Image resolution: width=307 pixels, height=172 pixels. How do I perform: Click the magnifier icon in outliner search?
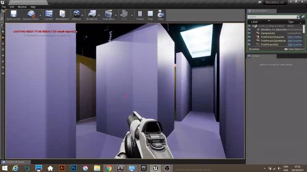(x=298, y=17)
